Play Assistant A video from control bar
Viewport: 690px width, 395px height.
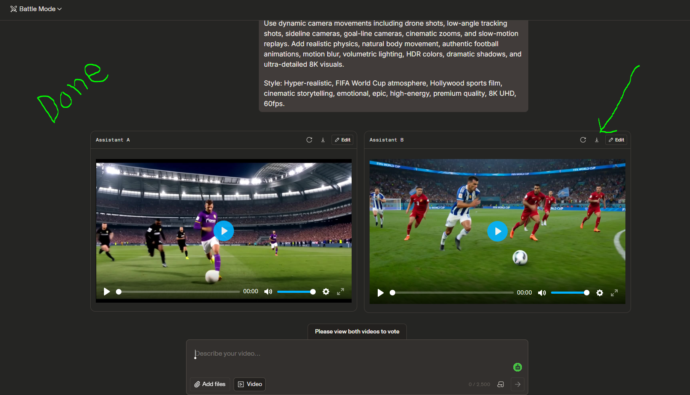107,292
